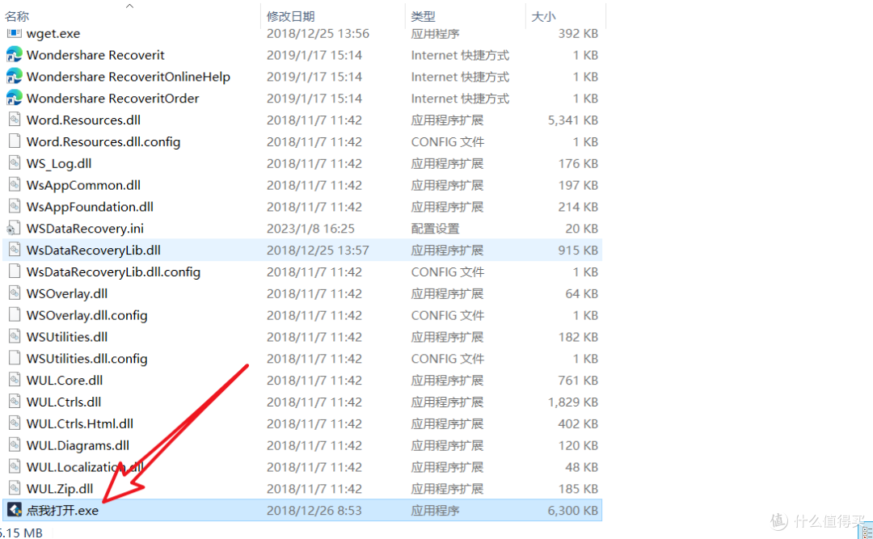Sort files by the 类型 column header
This screenshot has width=873, height=539.
[423, 17]
